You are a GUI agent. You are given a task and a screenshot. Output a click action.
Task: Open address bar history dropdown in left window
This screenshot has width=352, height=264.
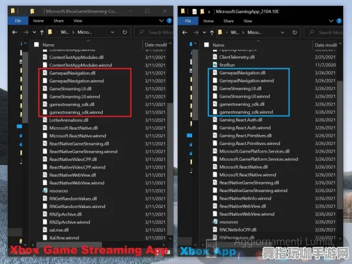112,32
